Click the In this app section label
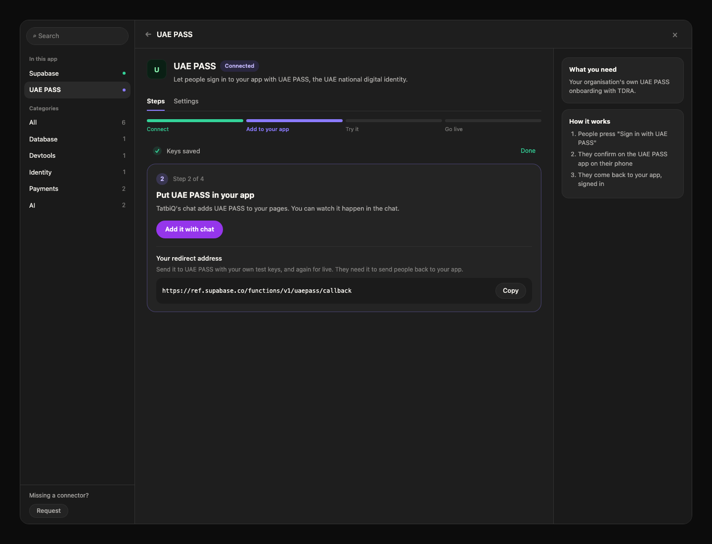 pyautogui.click(x=43, y=59)
